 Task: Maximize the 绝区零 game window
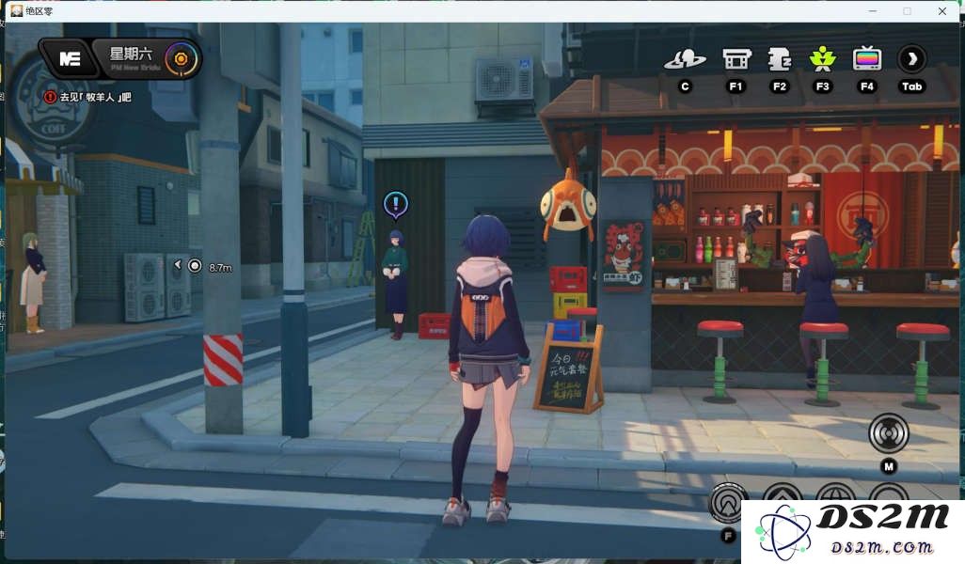907,11
